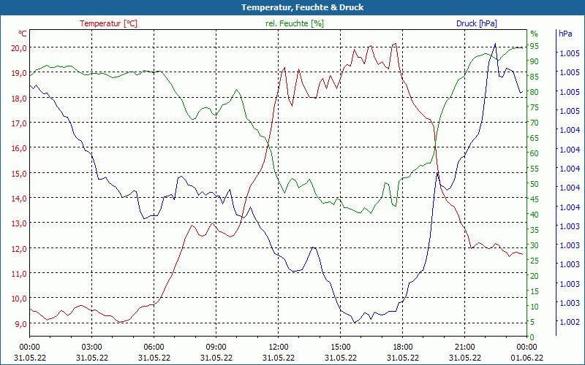Click the '°C' unit label on temperature axis
Viewport: 585px width, 365px height.
pyautogui.click(x=23, y=34)
